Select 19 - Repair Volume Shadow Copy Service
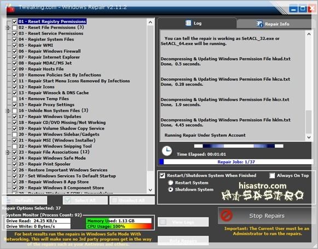The width and height of the screenshot is (318, 249). click(62, 129)
